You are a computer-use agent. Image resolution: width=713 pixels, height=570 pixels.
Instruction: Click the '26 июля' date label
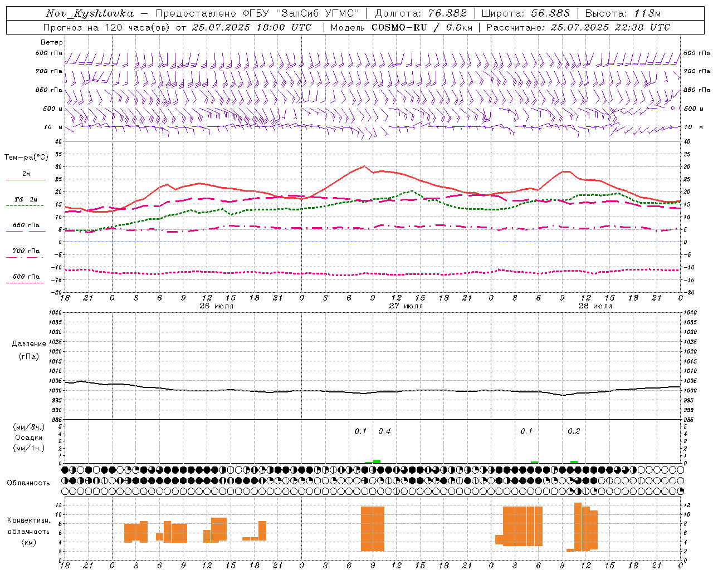pos(217,306)
